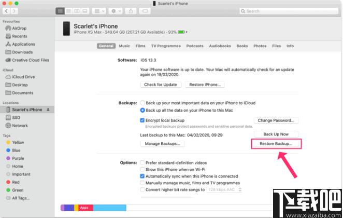Switch to the Audiobooks tab
Image resolution: width=343 pixels, height=218 pixels.
pyautogui.click(x=220, y=46)
